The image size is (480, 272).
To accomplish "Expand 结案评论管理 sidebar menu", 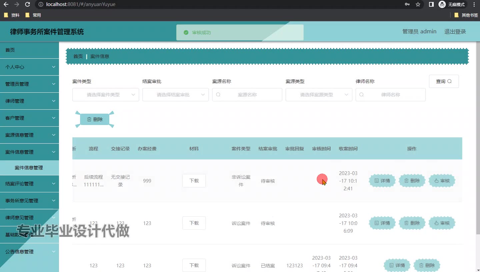I will pyautogui.click(x=29, y=184).
